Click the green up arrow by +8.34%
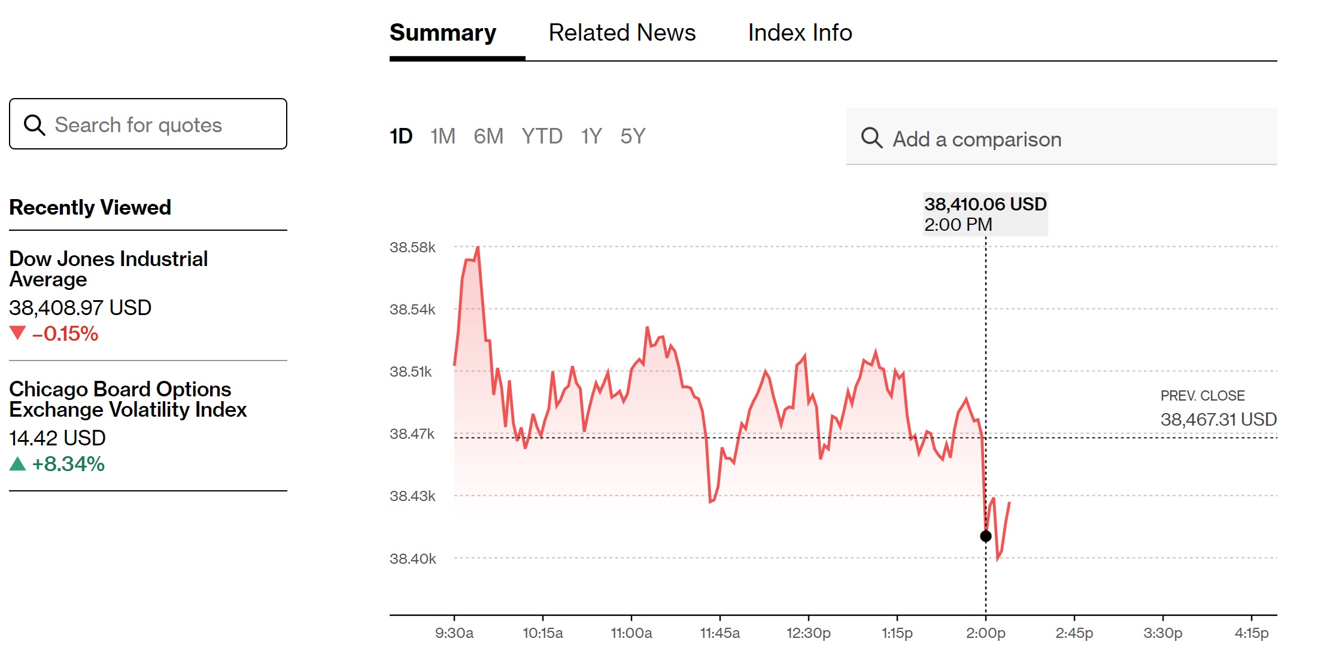1324x669 pixels. pos(18,463)
